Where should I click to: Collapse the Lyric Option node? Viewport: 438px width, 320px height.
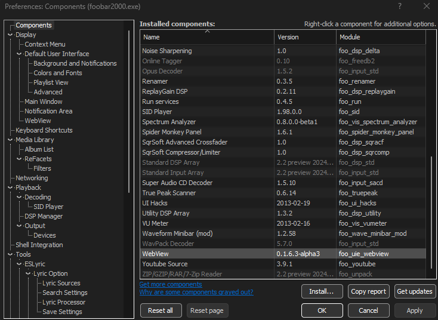28,273
